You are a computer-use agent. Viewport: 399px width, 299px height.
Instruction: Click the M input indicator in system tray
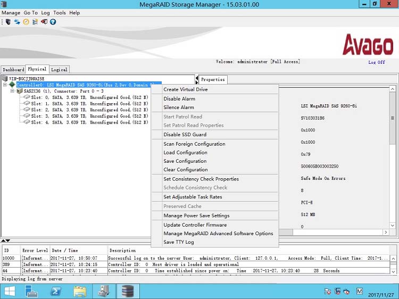click(359, 291)
